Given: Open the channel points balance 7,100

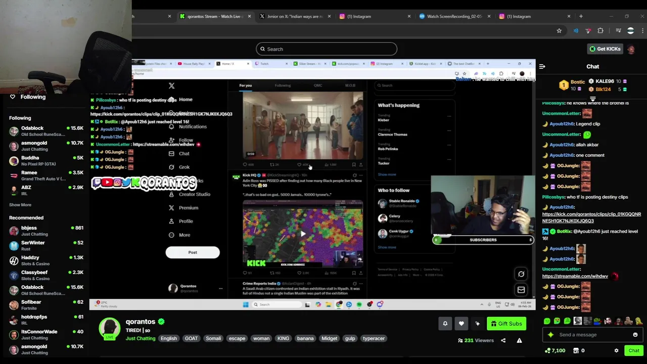Looking at the screenshot, I should pos(555,350).
